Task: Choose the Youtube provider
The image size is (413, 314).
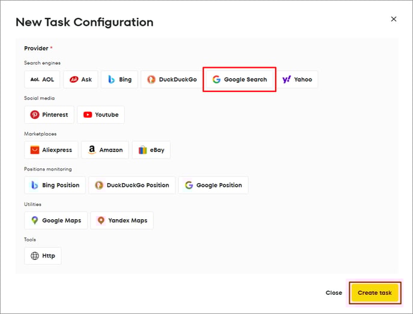Action: [101, 115]
